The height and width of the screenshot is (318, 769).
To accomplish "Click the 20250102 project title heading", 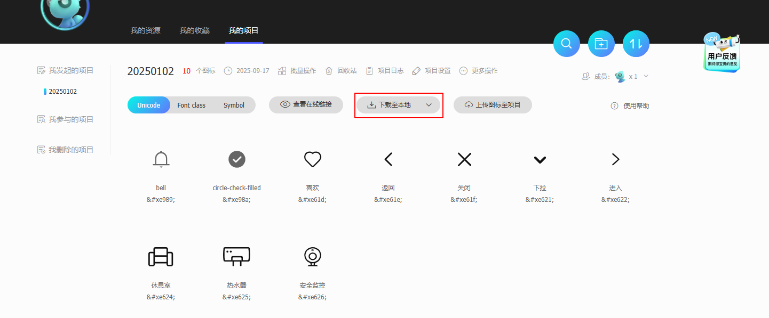I will pos(150,71).
